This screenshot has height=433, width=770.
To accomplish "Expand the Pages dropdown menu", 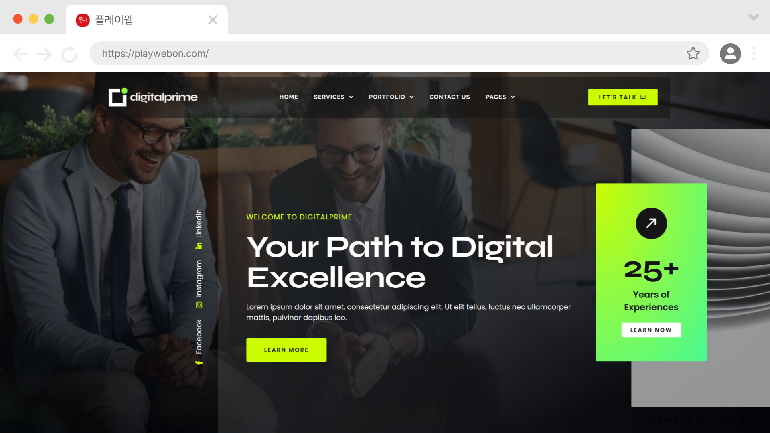I will point(500,97).
